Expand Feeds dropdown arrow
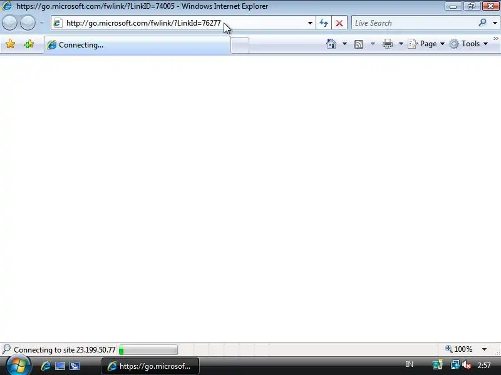 coord(373,44)
